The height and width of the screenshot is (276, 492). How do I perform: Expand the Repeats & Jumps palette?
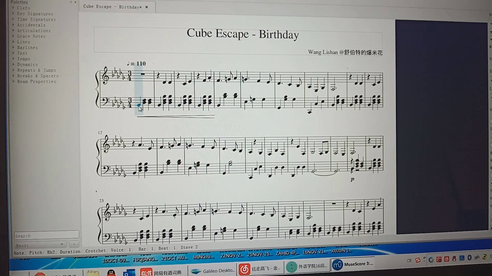tap(13, 70)
